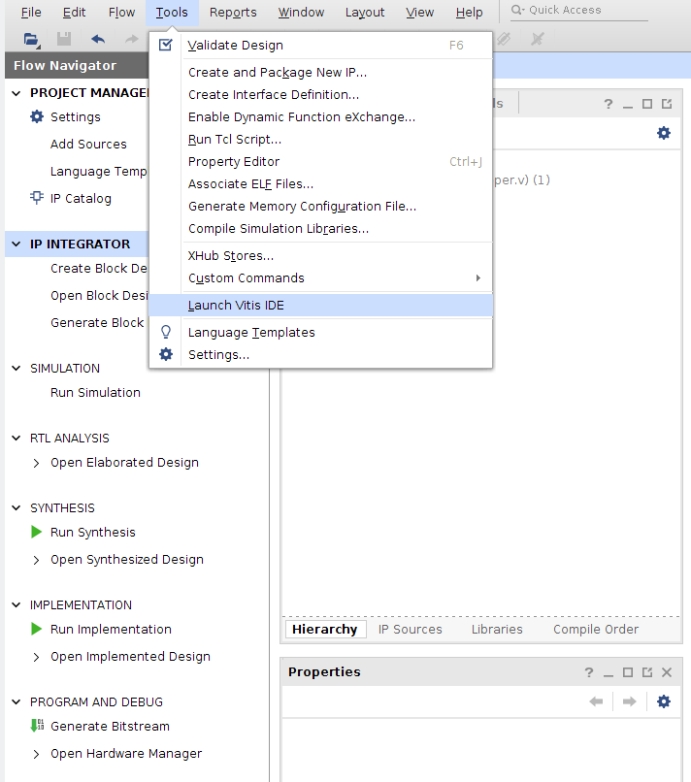Choose Create and Package New IP
This screenshot has height=782, width=691.
pos(321,73)
